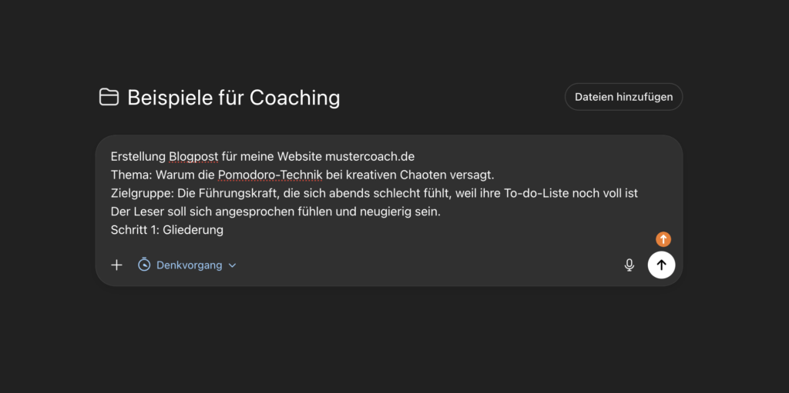Click the word neugierig in the prompt

coord(387,211)
